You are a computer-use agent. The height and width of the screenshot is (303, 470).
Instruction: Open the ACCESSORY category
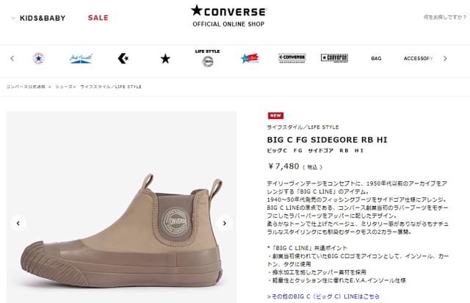418,59
